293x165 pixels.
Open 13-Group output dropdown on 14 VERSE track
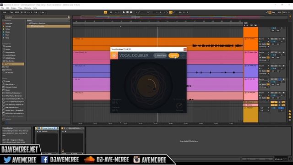coord(264,47)
